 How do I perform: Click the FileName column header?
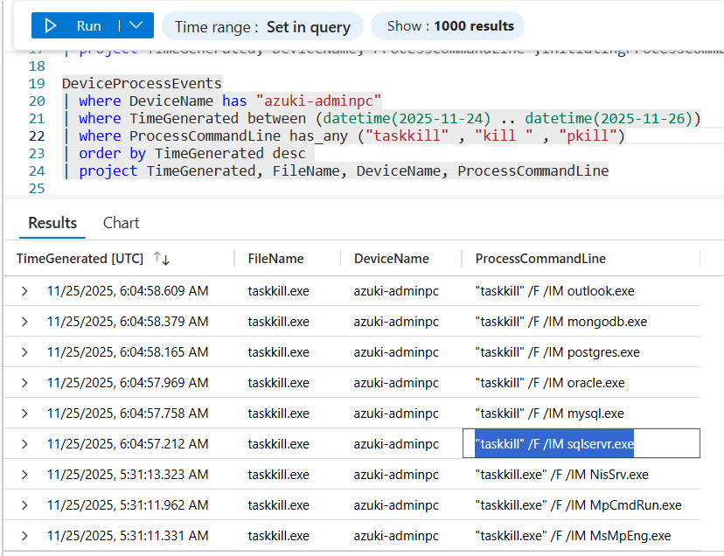[x=275, y=259]
